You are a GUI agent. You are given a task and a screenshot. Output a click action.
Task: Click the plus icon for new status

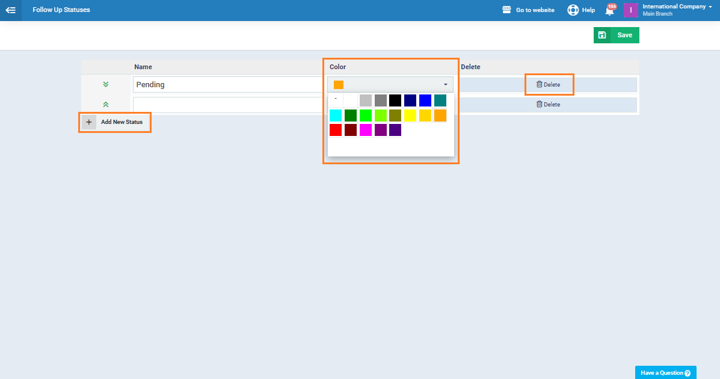89,122
